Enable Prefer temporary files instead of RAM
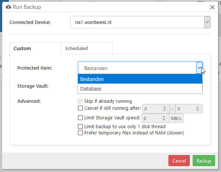 [x=80, y=133]
